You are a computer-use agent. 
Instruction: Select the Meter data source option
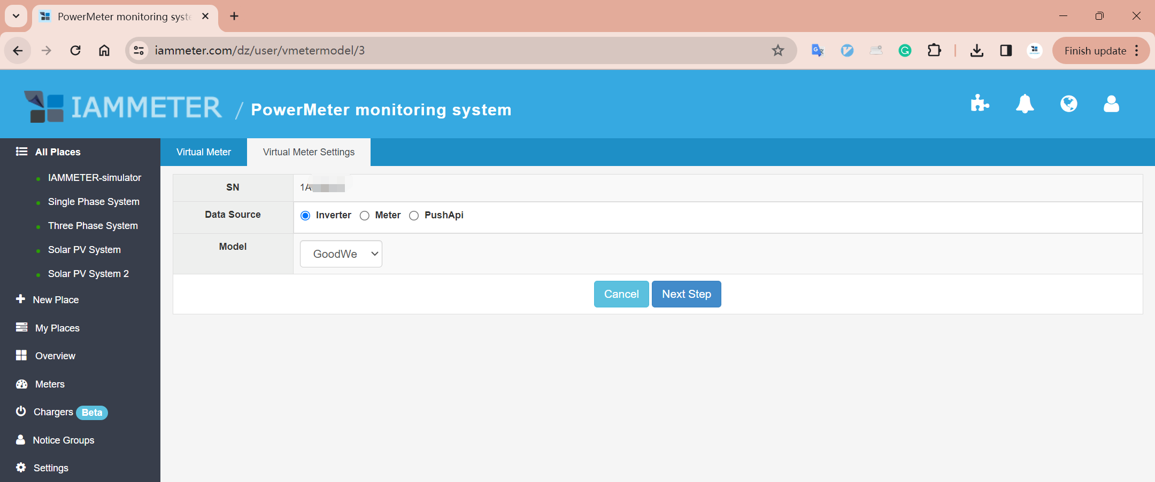click(365, 216)
